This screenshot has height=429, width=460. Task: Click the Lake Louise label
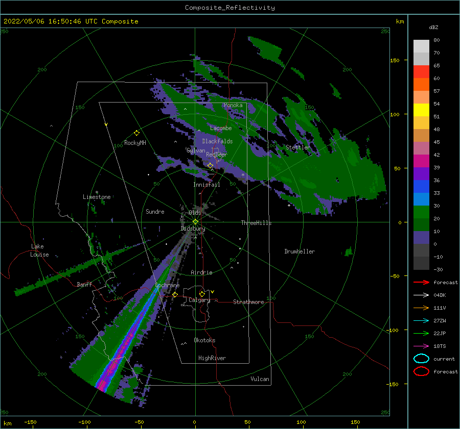[39, 250]
